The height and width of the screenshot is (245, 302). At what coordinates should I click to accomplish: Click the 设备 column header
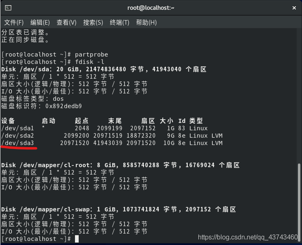click(8, 121)
